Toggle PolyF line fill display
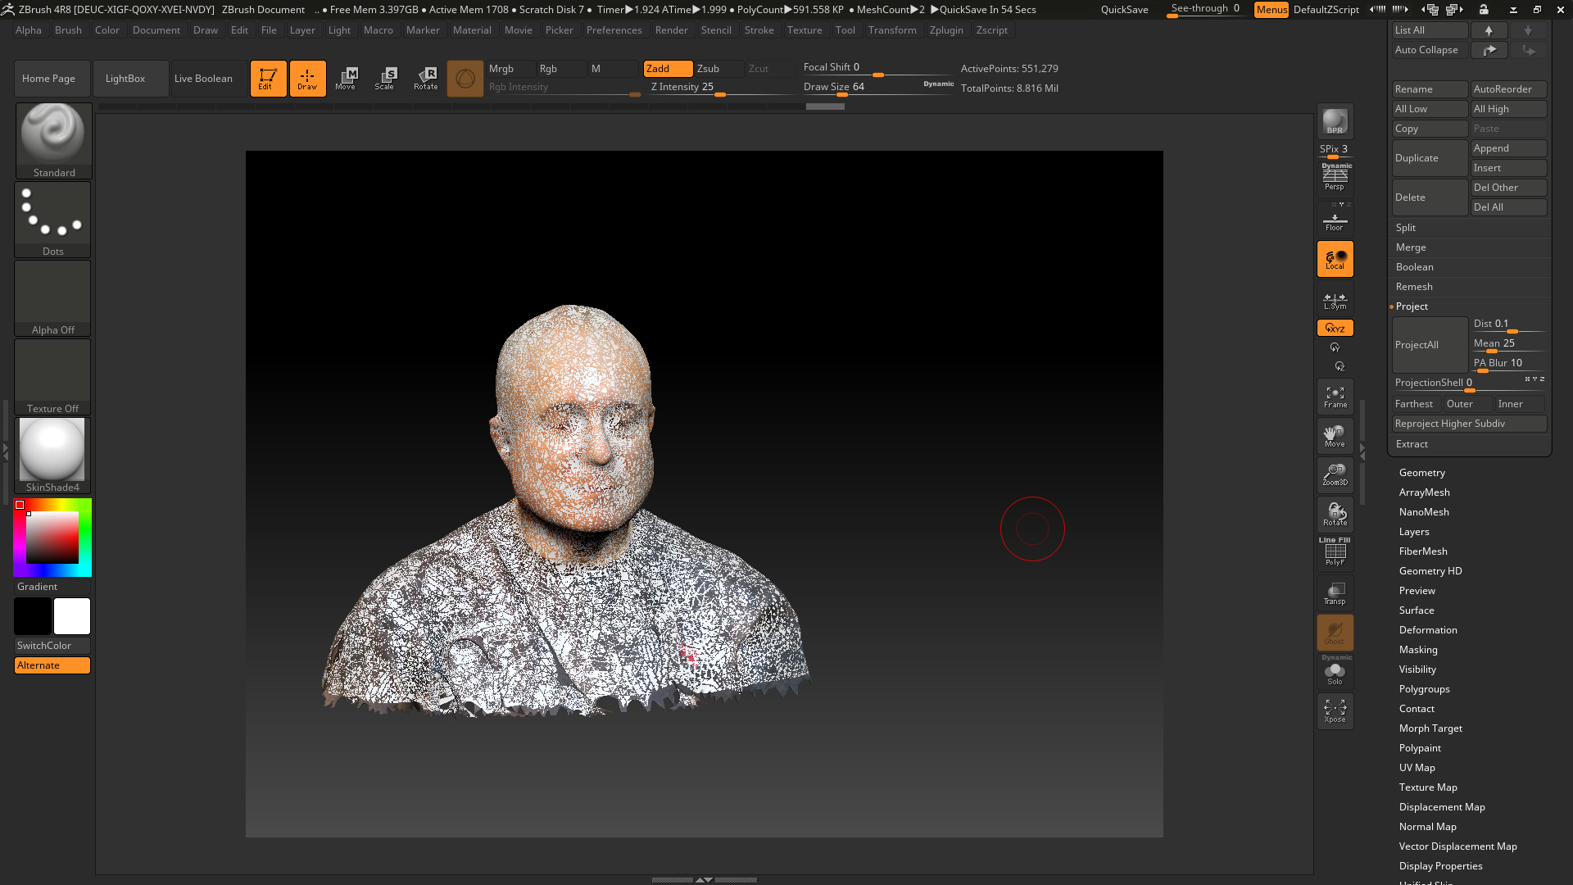Image resolution: width=1573 pixels, height=885 pixels. [x=1335, y=553]
